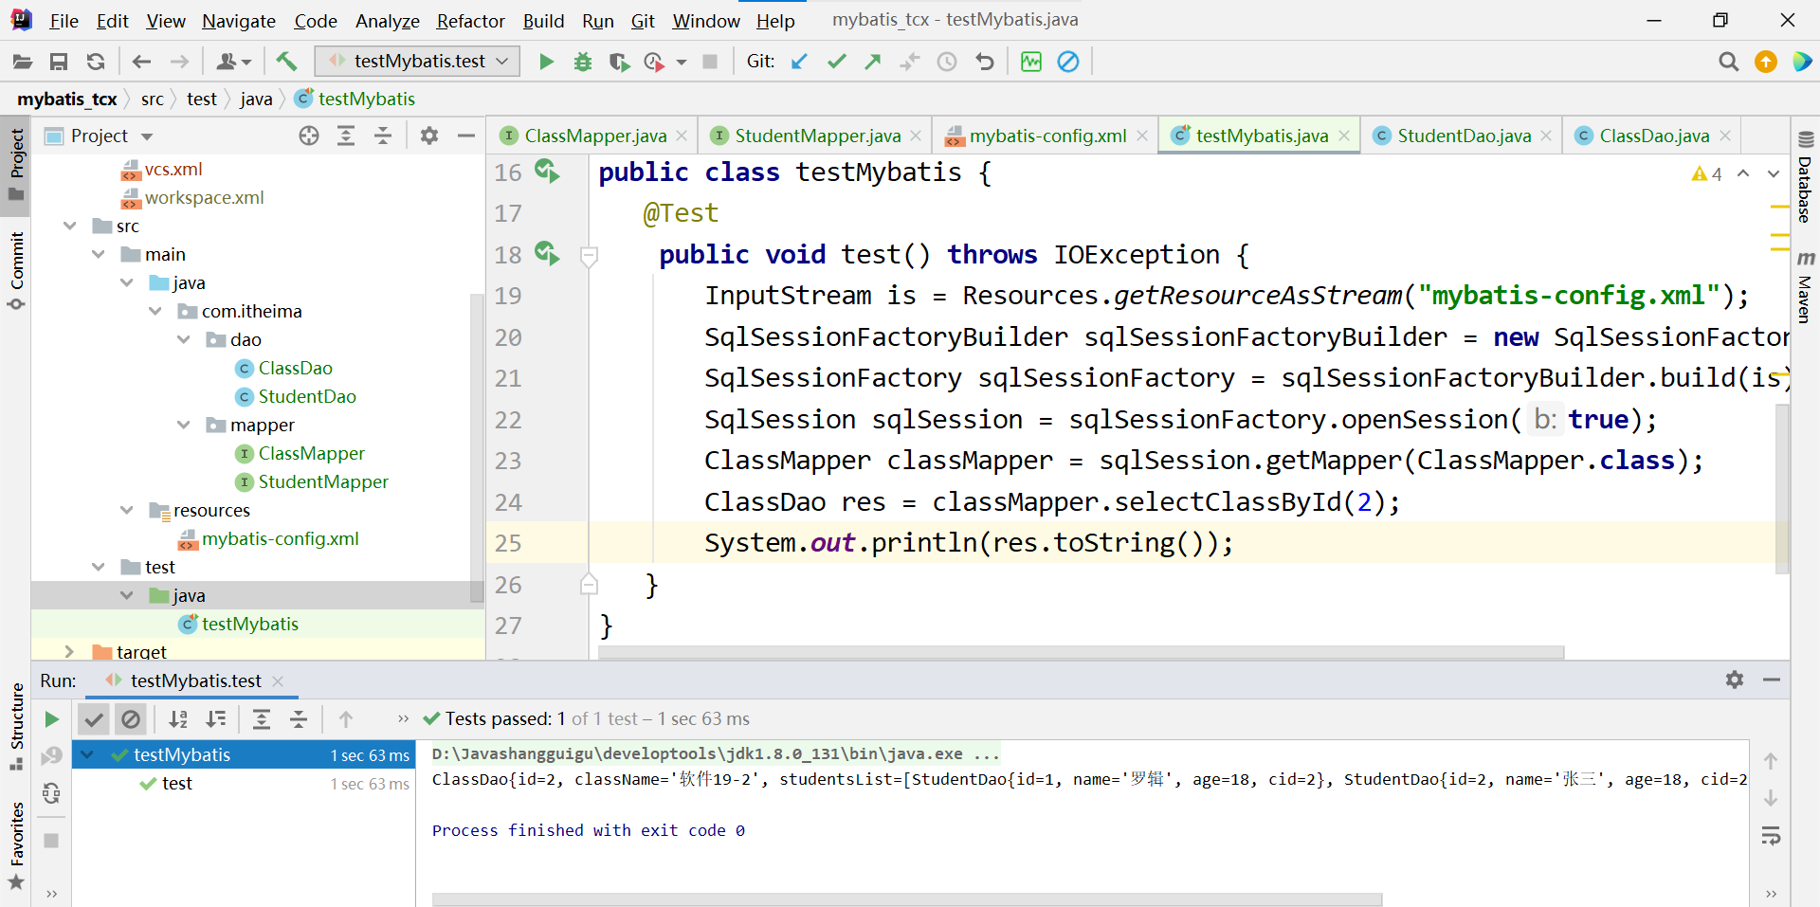Open Project panel settings gear
Screen dimensions: 1820x907
coord(429,136)
